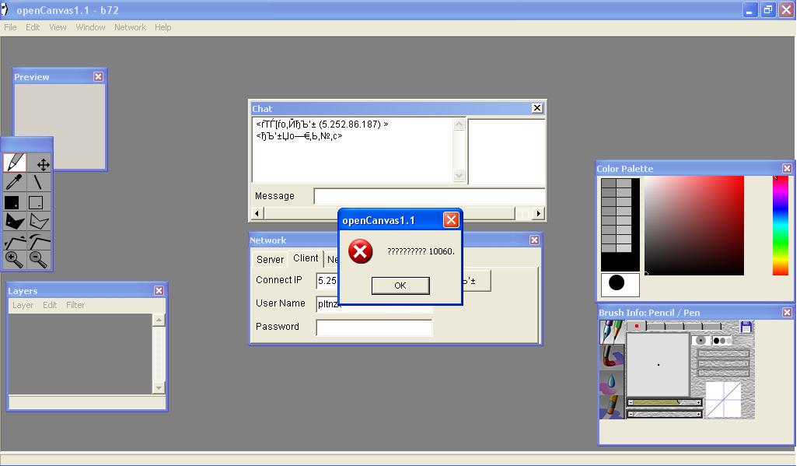Click the brush preview box with center dot
Image resolution: width=800 pixels, height=466 pixels.
coord(658,364)
